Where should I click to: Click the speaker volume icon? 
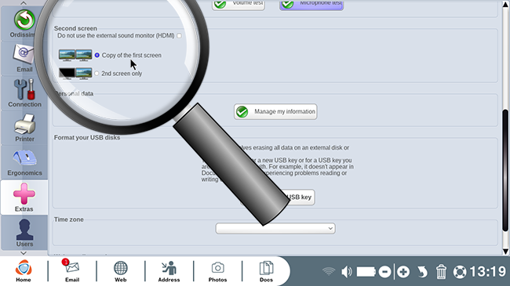[346, 272]
